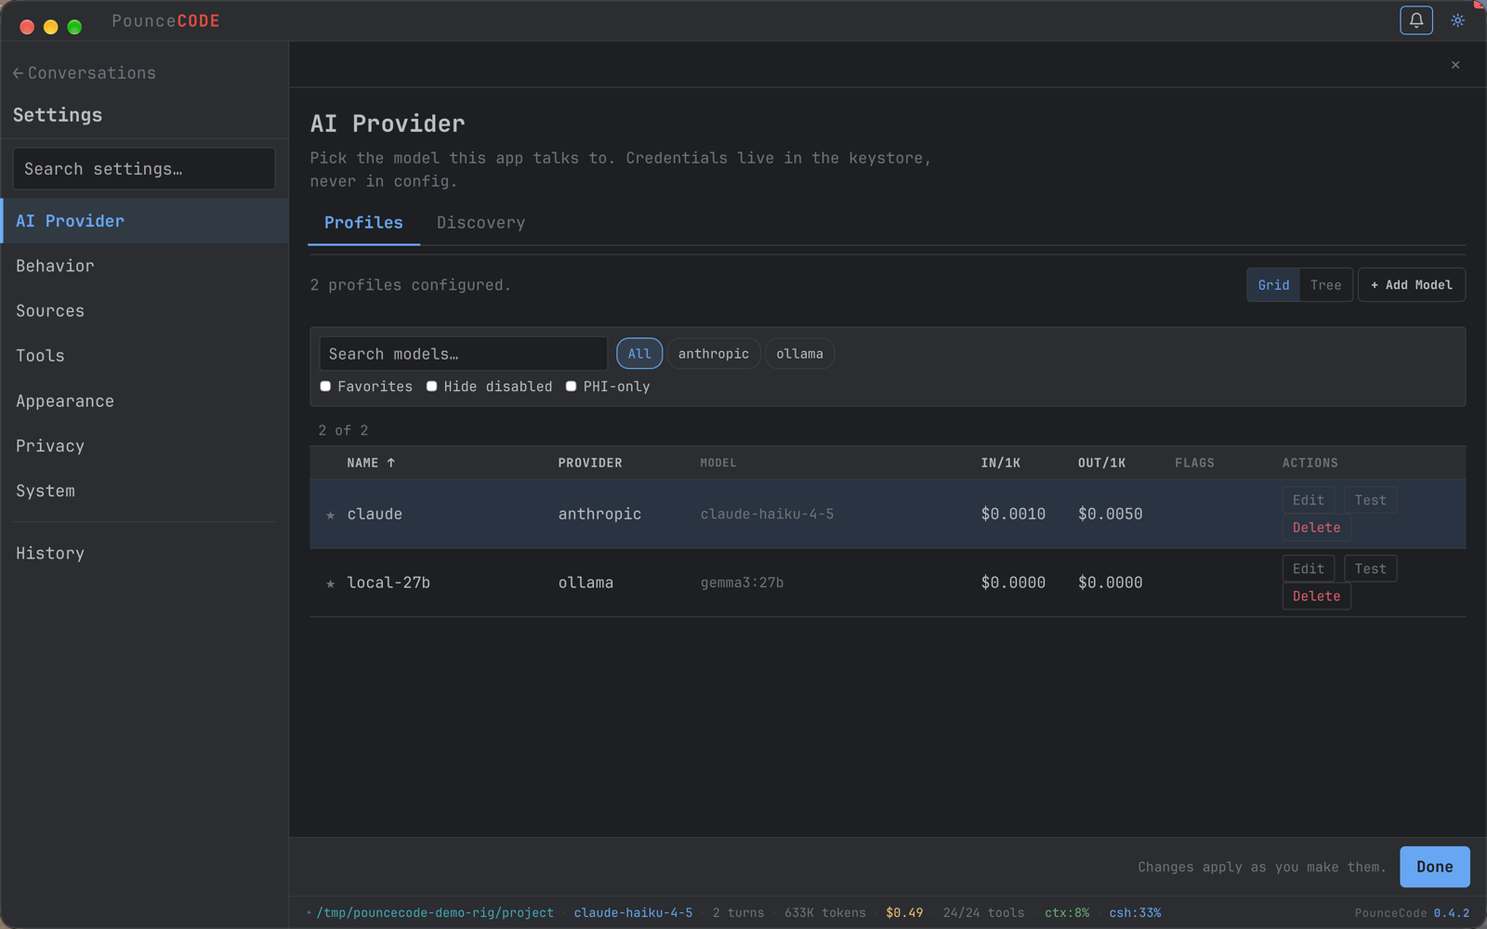
Task: Click the $0.0050 output price cell
Action: tap(1110, 515)
